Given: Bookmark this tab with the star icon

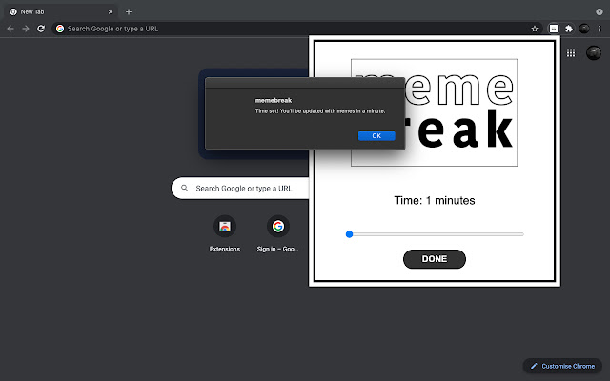Looking at the screenshot, I should [535, 29].
